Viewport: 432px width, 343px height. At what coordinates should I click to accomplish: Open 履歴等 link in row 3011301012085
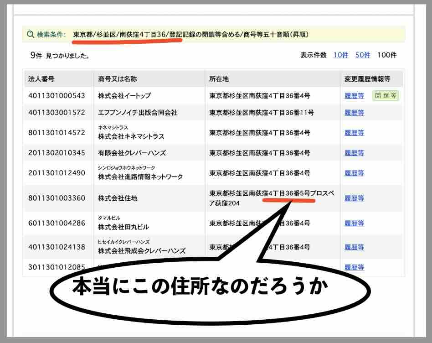pyautogui.click(x=355, y=267)
